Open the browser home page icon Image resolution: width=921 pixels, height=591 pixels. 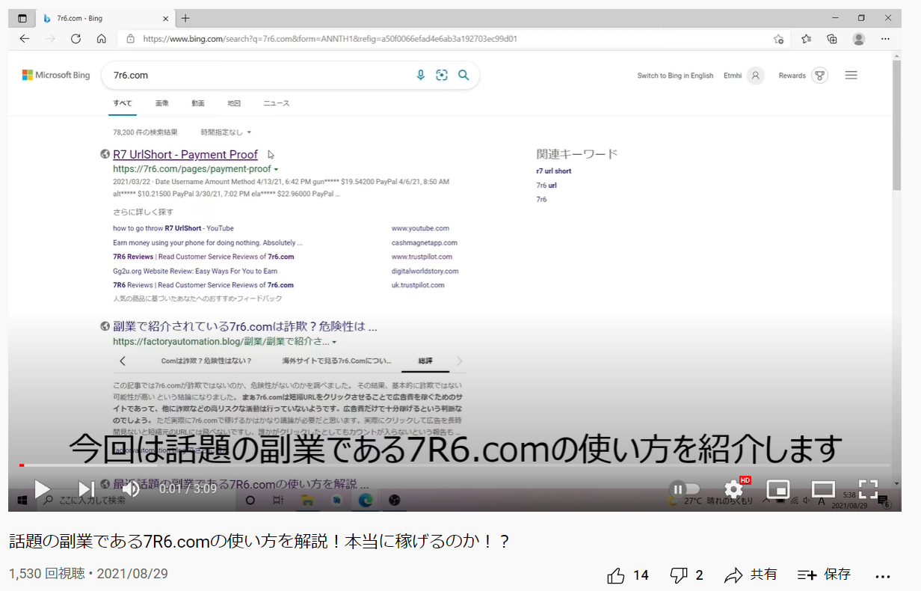click(x=102, y=39)
